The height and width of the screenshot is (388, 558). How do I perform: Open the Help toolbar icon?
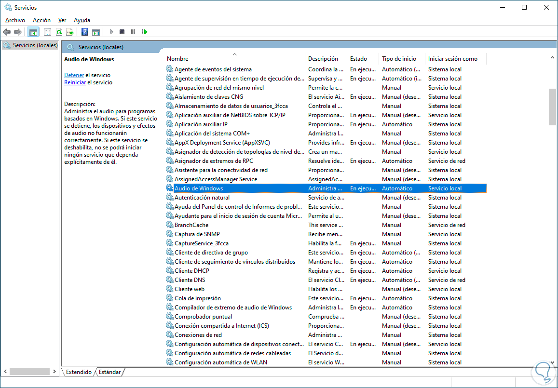[84, 32]
